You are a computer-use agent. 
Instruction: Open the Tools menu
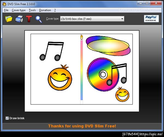[32, 10]
